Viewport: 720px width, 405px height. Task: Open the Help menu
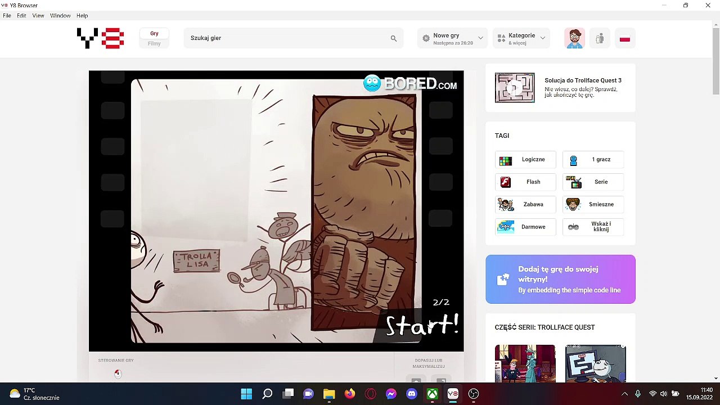82,16
